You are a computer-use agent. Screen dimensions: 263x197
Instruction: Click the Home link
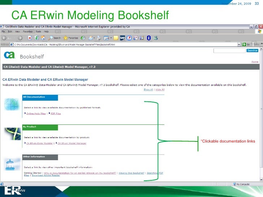point(255,62)
